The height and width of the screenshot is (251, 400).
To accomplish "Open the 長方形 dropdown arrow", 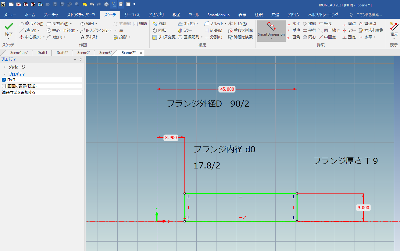I will (71, 23).
